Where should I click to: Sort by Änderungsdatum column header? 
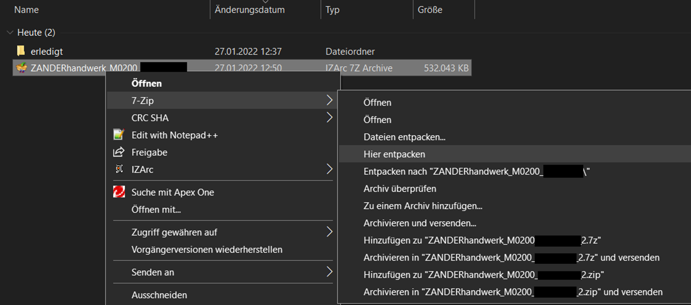pyautogui.click(x=250, y=10)
